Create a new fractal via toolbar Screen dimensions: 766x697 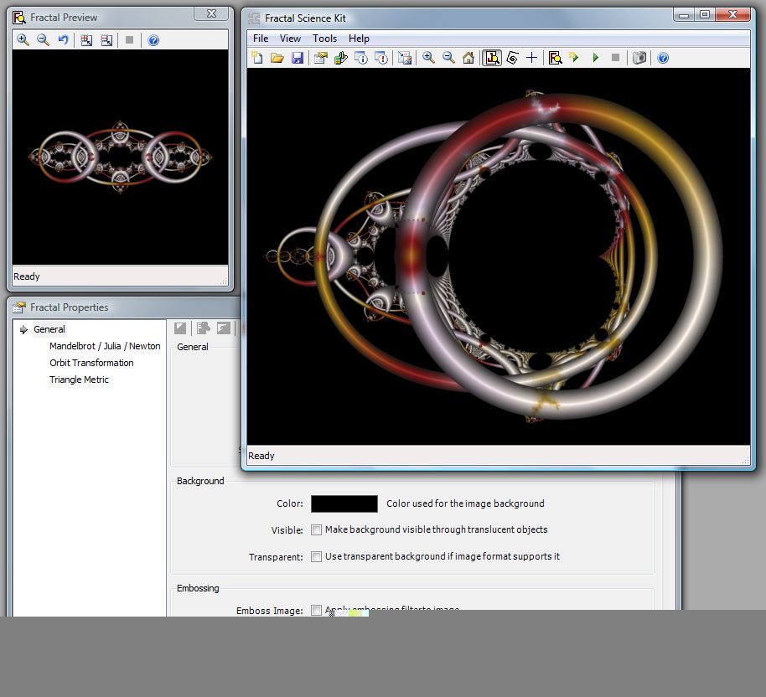[x=257, y=57]
